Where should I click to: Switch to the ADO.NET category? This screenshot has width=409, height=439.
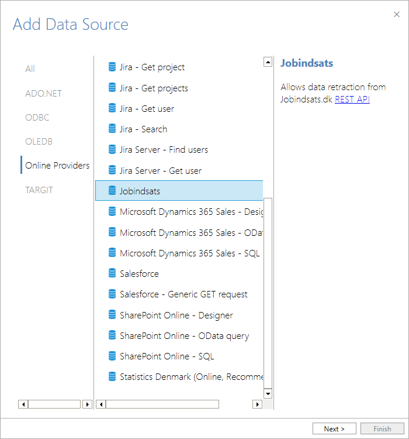click(x=44, y=93)
